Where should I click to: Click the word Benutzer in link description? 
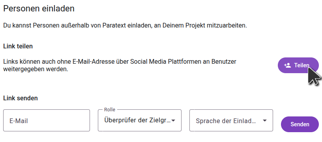[x=225, y=61]
